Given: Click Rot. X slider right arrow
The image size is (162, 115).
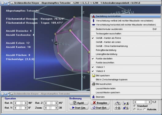Looking at the screenshot, I should pos(26,103).
